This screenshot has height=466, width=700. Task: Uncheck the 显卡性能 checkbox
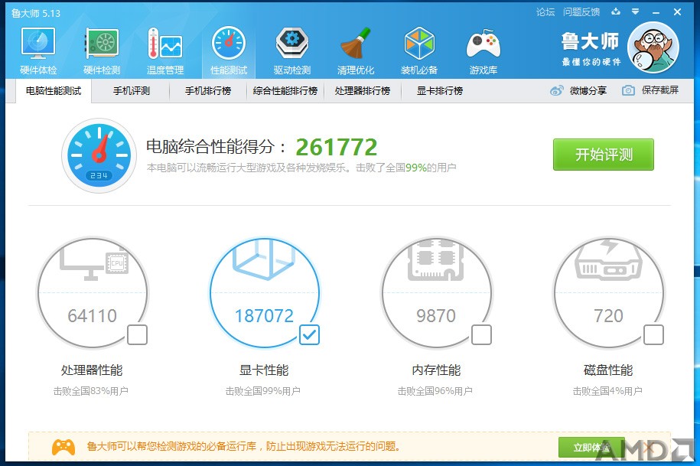309,335
